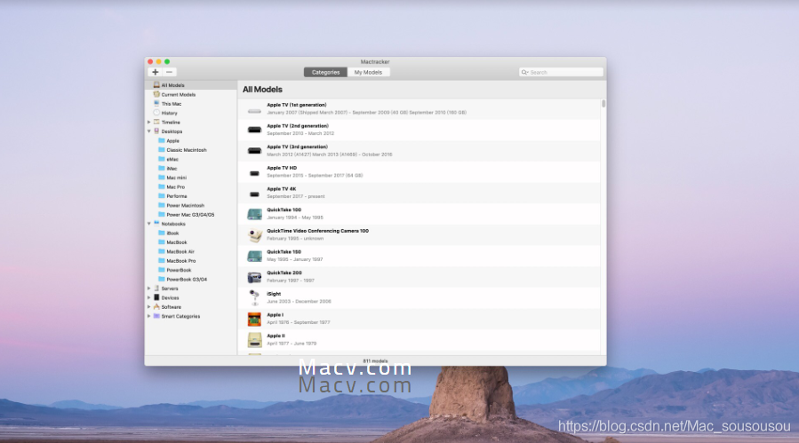Click the minus remove button in toolbar
799x443 pixels.
(x=170, y=72)
